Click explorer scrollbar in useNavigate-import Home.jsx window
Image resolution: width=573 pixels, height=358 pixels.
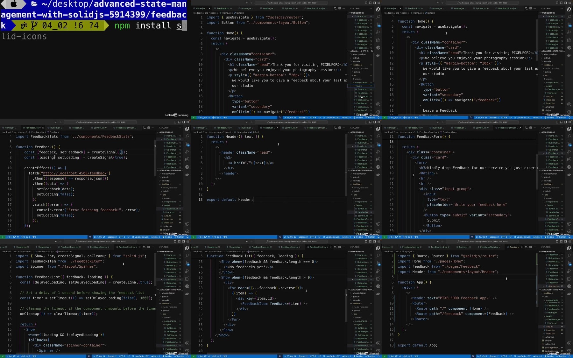(x=374, y=67)
